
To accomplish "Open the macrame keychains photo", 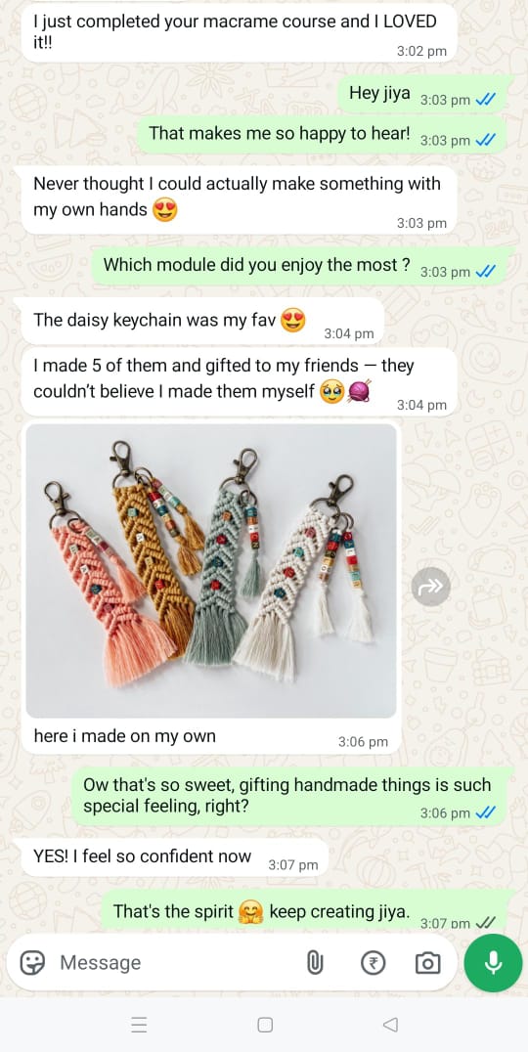I will pos(210,571).
